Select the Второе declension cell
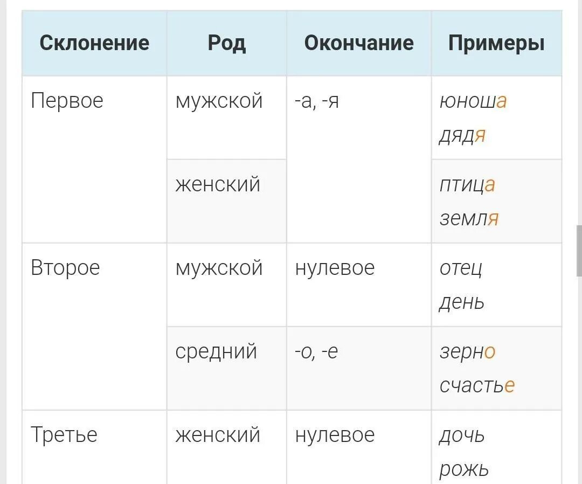 (94, 327)
